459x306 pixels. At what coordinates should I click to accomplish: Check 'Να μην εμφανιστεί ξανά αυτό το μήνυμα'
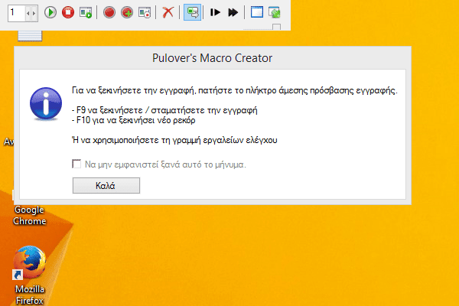tap(76, 164)
